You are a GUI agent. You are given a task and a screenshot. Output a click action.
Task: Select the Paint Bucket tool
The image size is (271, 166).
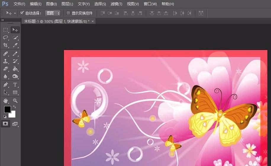tap(15, 69)
